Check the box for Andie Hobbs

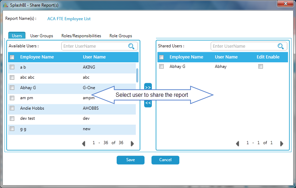coord(12,108)
